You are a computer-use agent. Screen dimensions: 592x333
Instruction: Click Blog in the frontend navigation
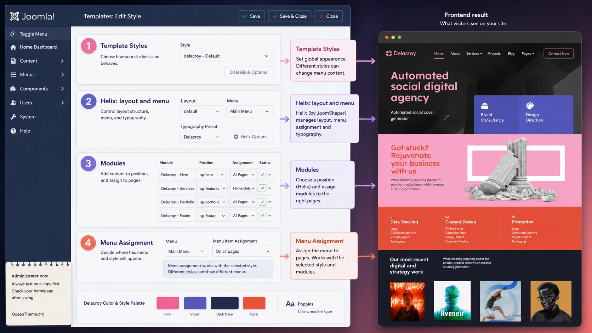[x=511, y=53]
